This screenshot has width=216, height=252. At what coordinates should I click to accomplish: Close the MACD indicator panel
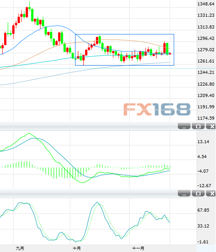click(x=211, y=126)
